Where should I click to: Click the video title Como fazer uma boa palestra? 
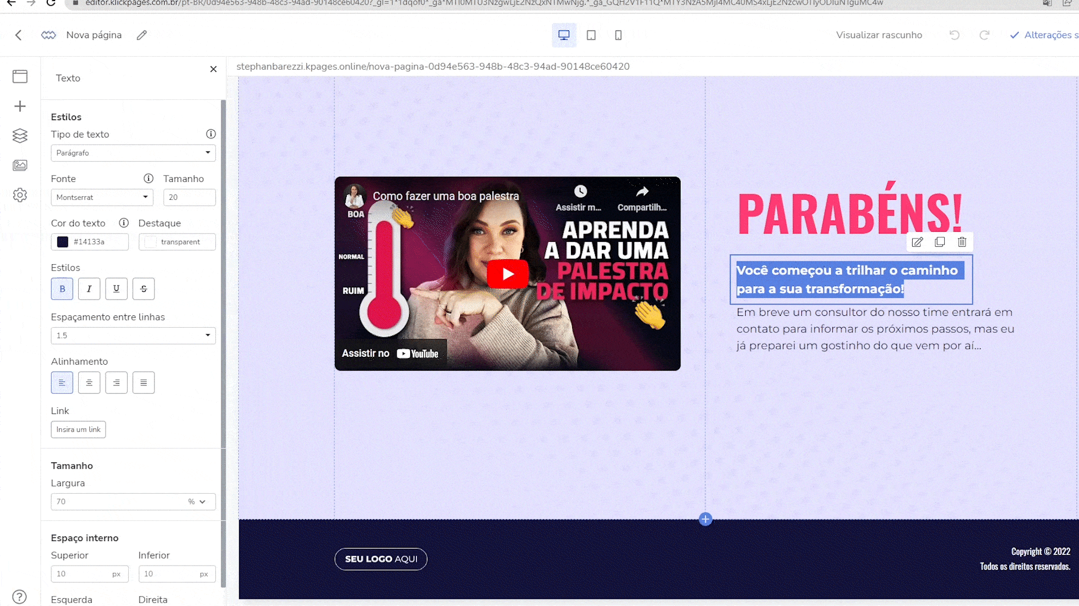[x=446, y=196]
